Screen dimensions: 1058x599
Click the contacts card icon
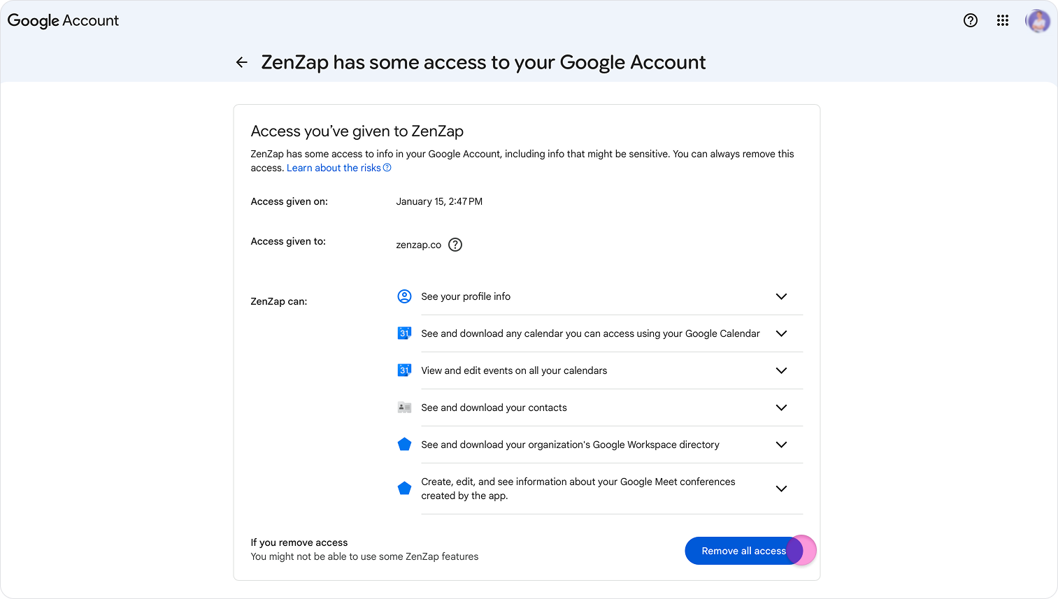coord(404,407)
